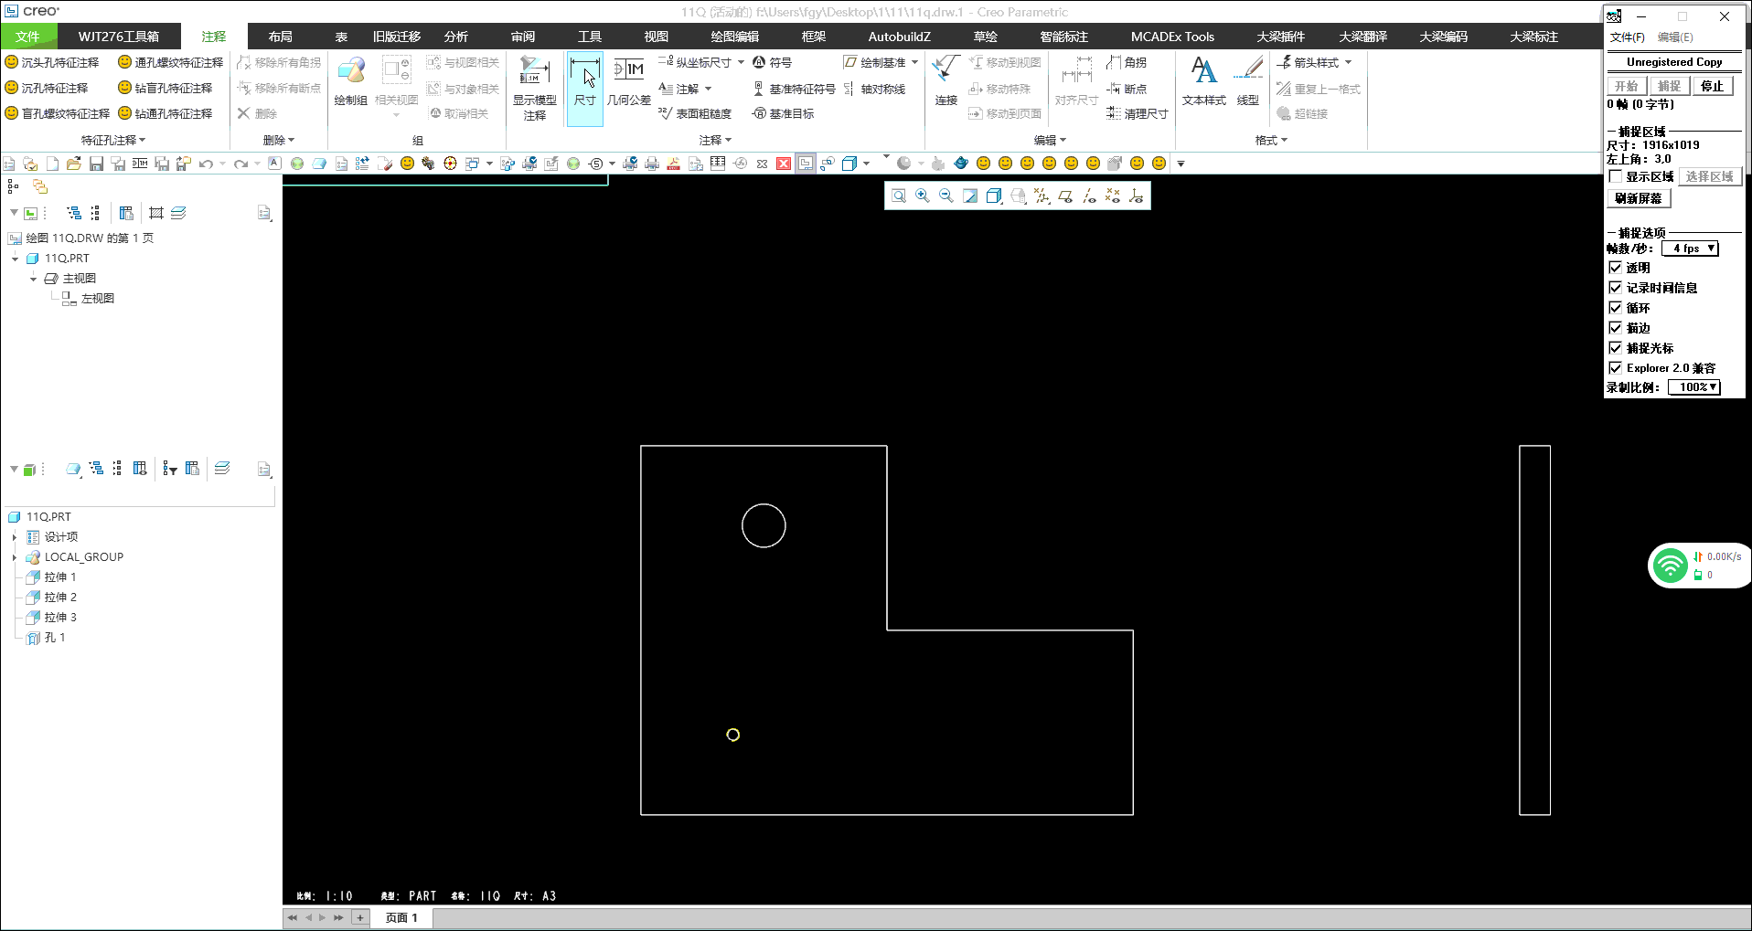The image size is (1752, 931).
Task: Click the 角拐 jog tool
Action: [1126, 62]
